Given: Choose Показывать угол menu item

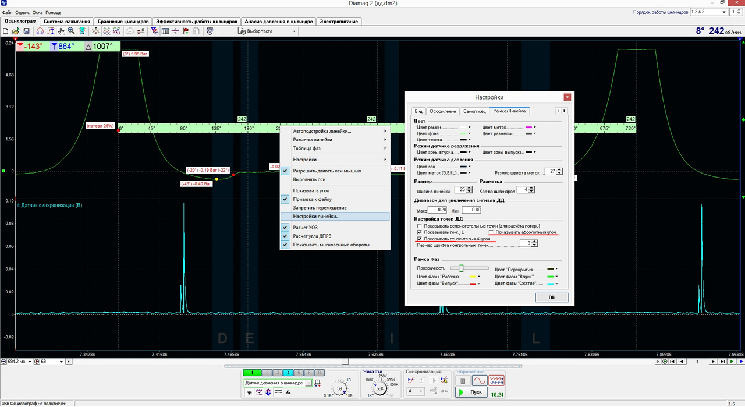Looking at the screenshot, I should (335, 190).
